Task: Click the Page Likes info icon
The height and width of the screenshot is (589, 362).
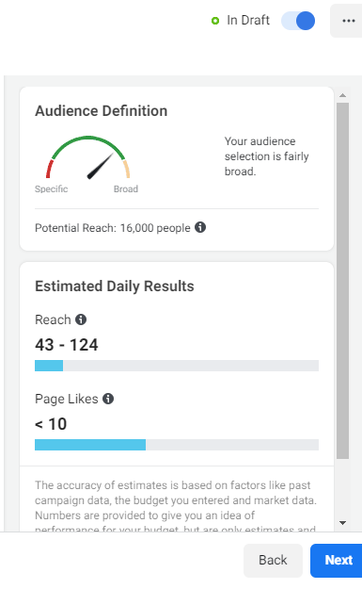Action: [x=108, y=399]
